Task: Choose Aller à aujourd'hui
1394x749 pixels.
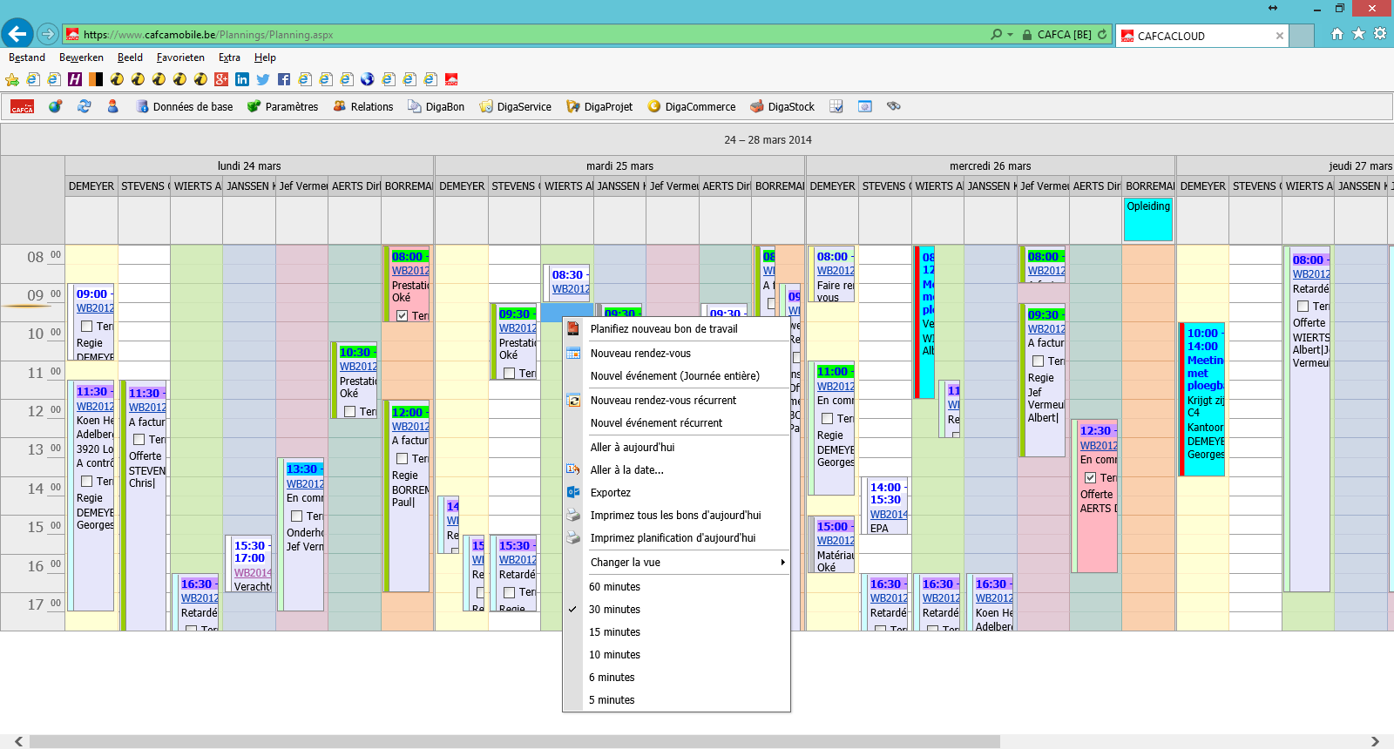Action: (676, 448)
